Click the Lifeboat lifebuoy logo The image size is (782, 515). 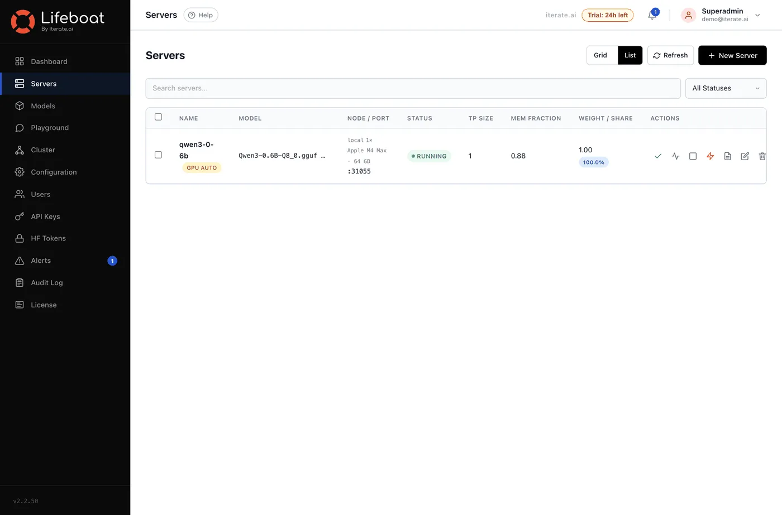pyautogui.click(x=23, y=21)
